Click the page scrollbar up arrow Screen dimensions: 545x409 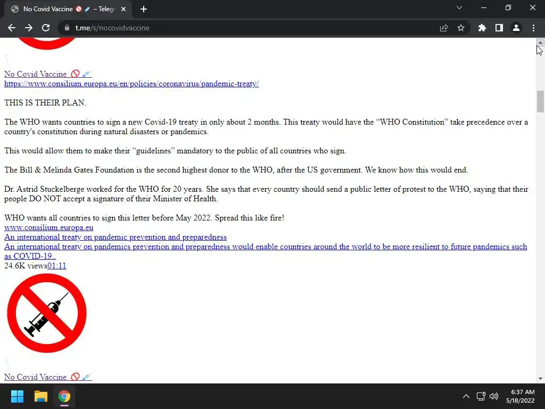click(540, 43)
